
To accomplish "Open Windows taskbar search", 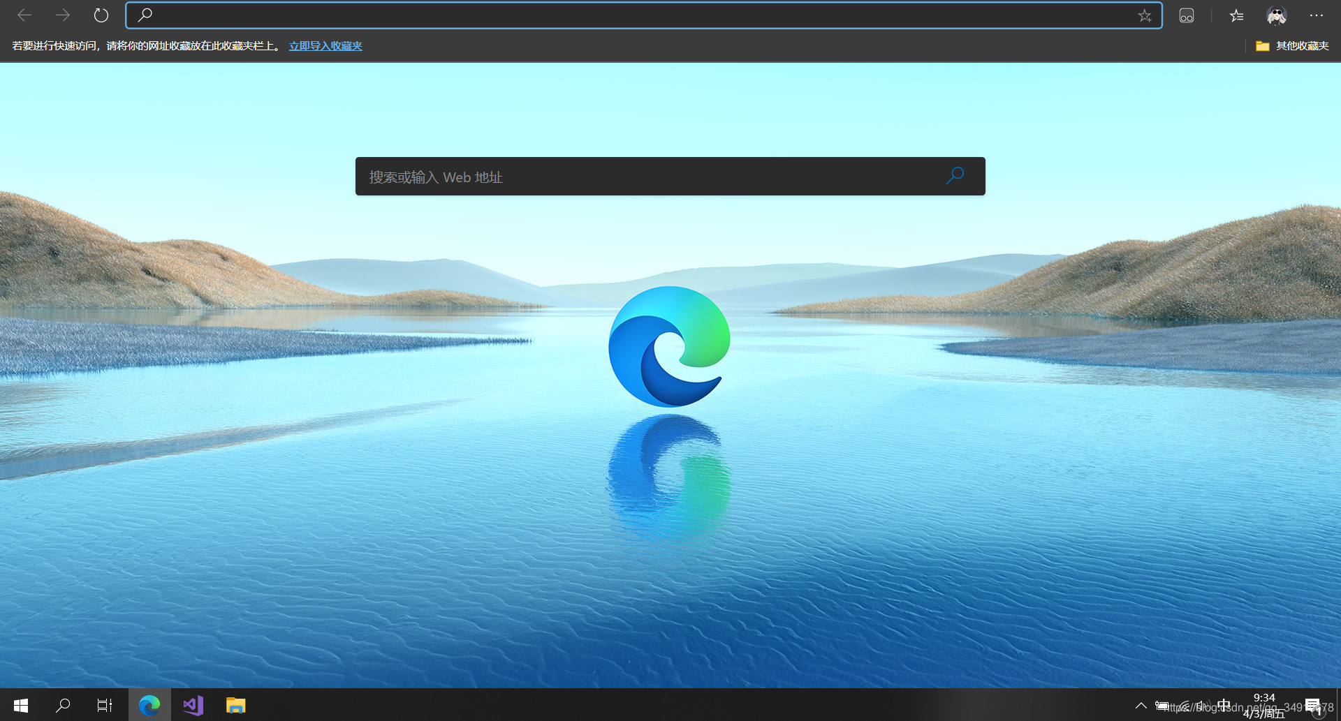I will [63, 705].
